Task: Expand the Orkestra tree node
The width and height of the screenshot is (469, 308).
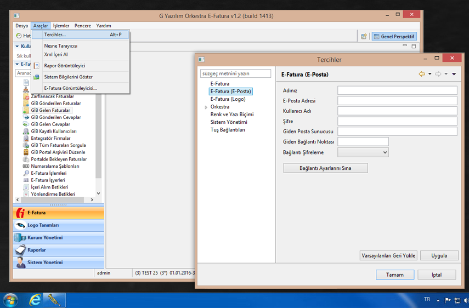Action: [206, 107]
